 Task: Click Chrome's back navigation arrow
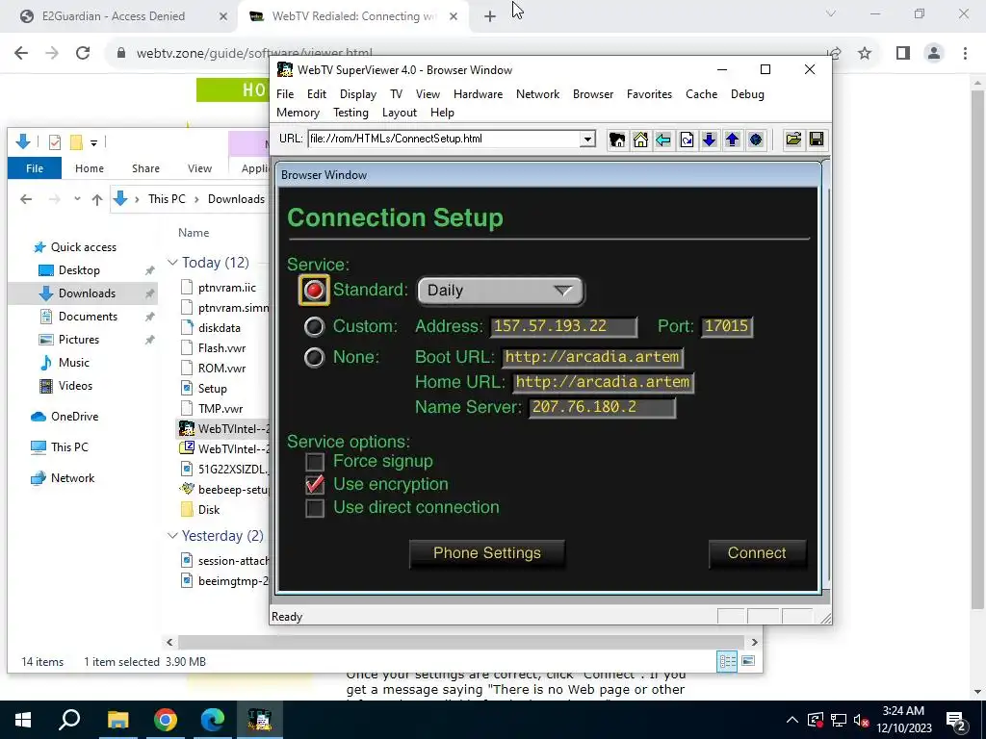click(x=21, y=54)
